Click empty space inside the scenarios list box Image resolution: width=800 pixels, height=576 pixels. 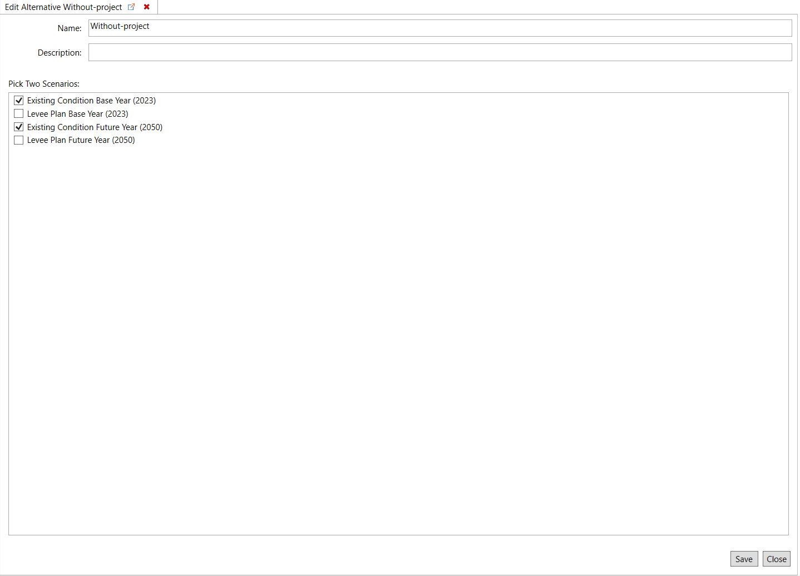(398, 334)
